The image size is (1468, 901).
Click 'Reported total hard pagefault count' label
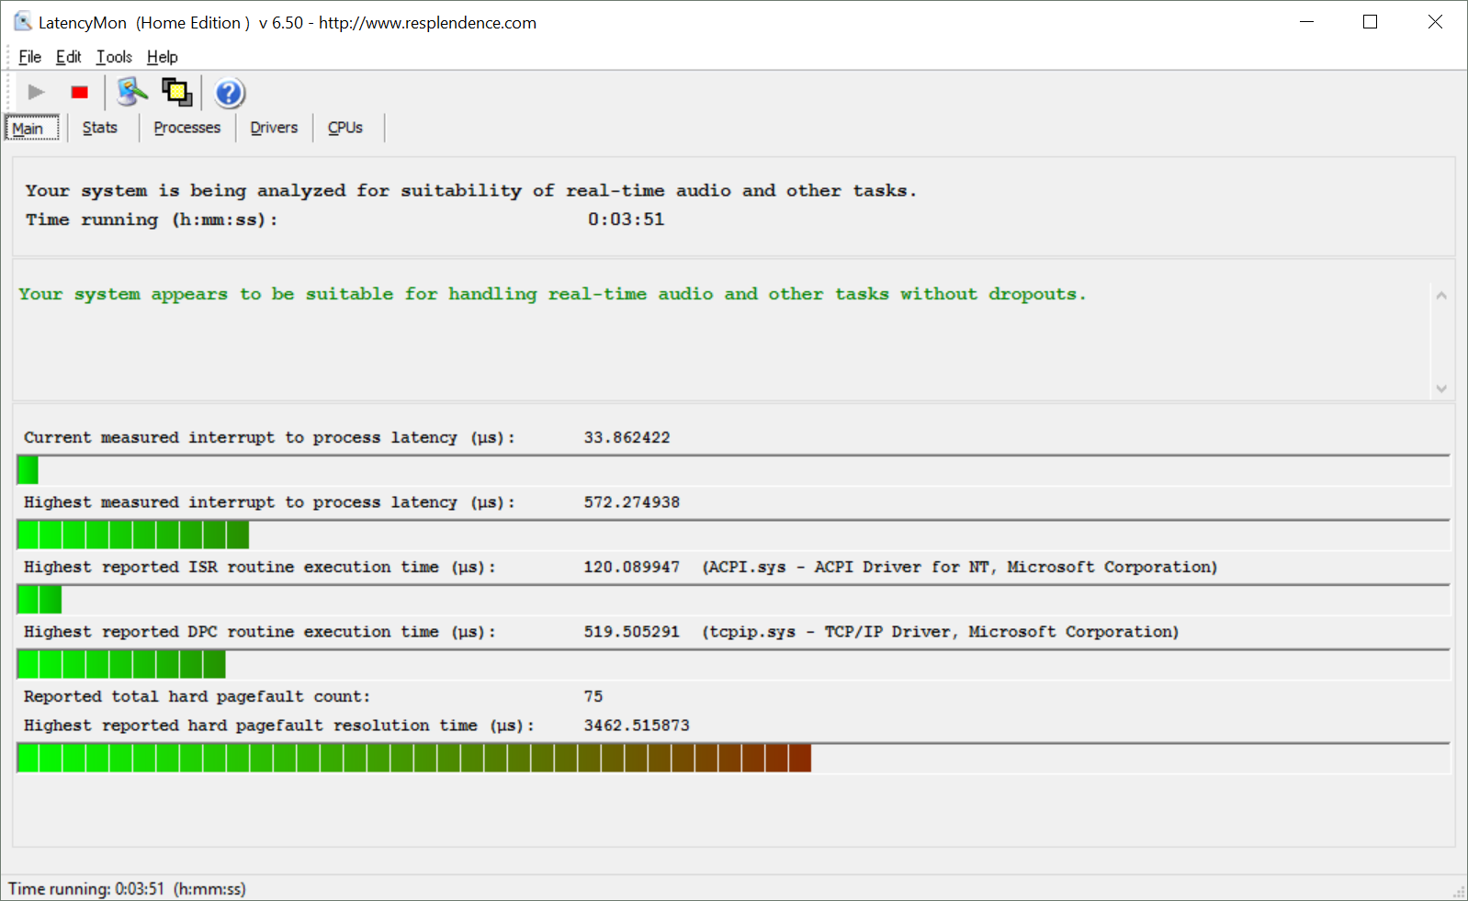coord(197,696)
